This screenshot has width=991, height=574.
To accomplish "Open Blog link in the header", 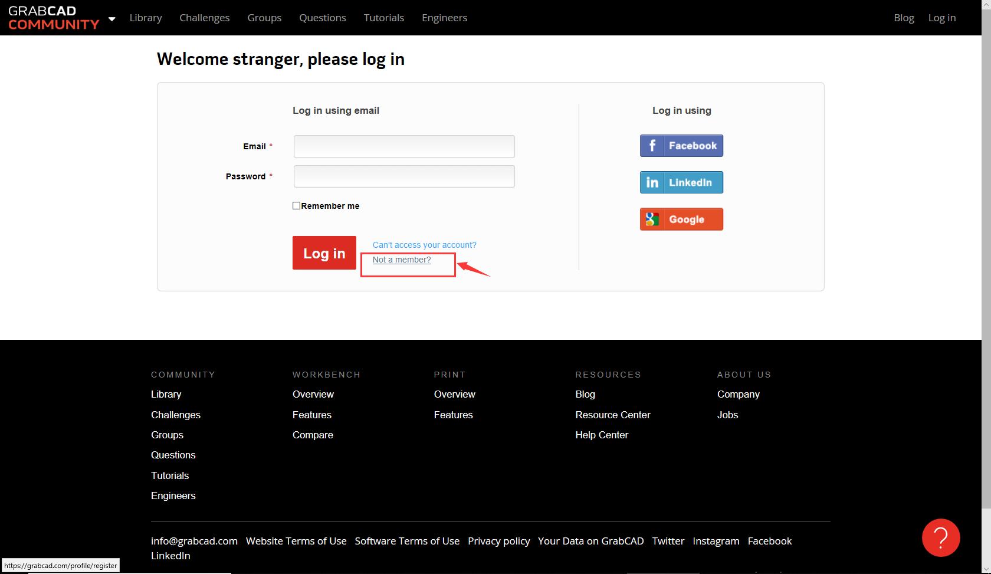I will [904, 18].
